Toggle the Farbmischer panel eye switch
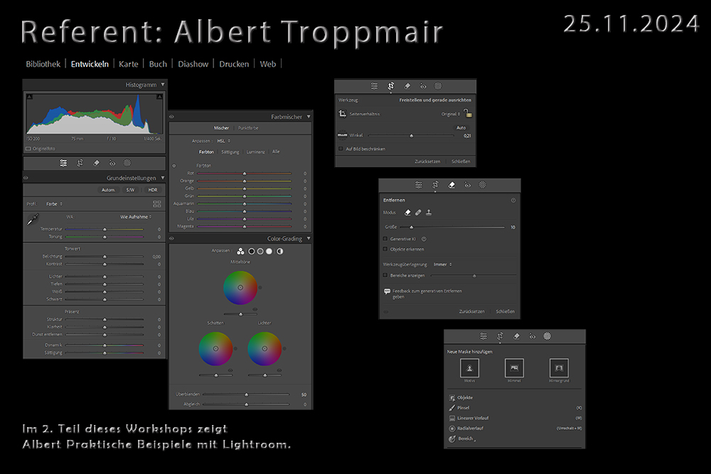 point(172,117)
